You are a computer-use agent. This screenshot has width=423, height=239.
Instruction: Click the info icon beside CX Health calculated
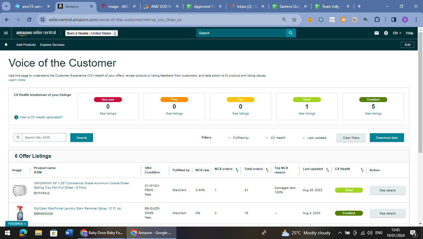tap(16, 117)
